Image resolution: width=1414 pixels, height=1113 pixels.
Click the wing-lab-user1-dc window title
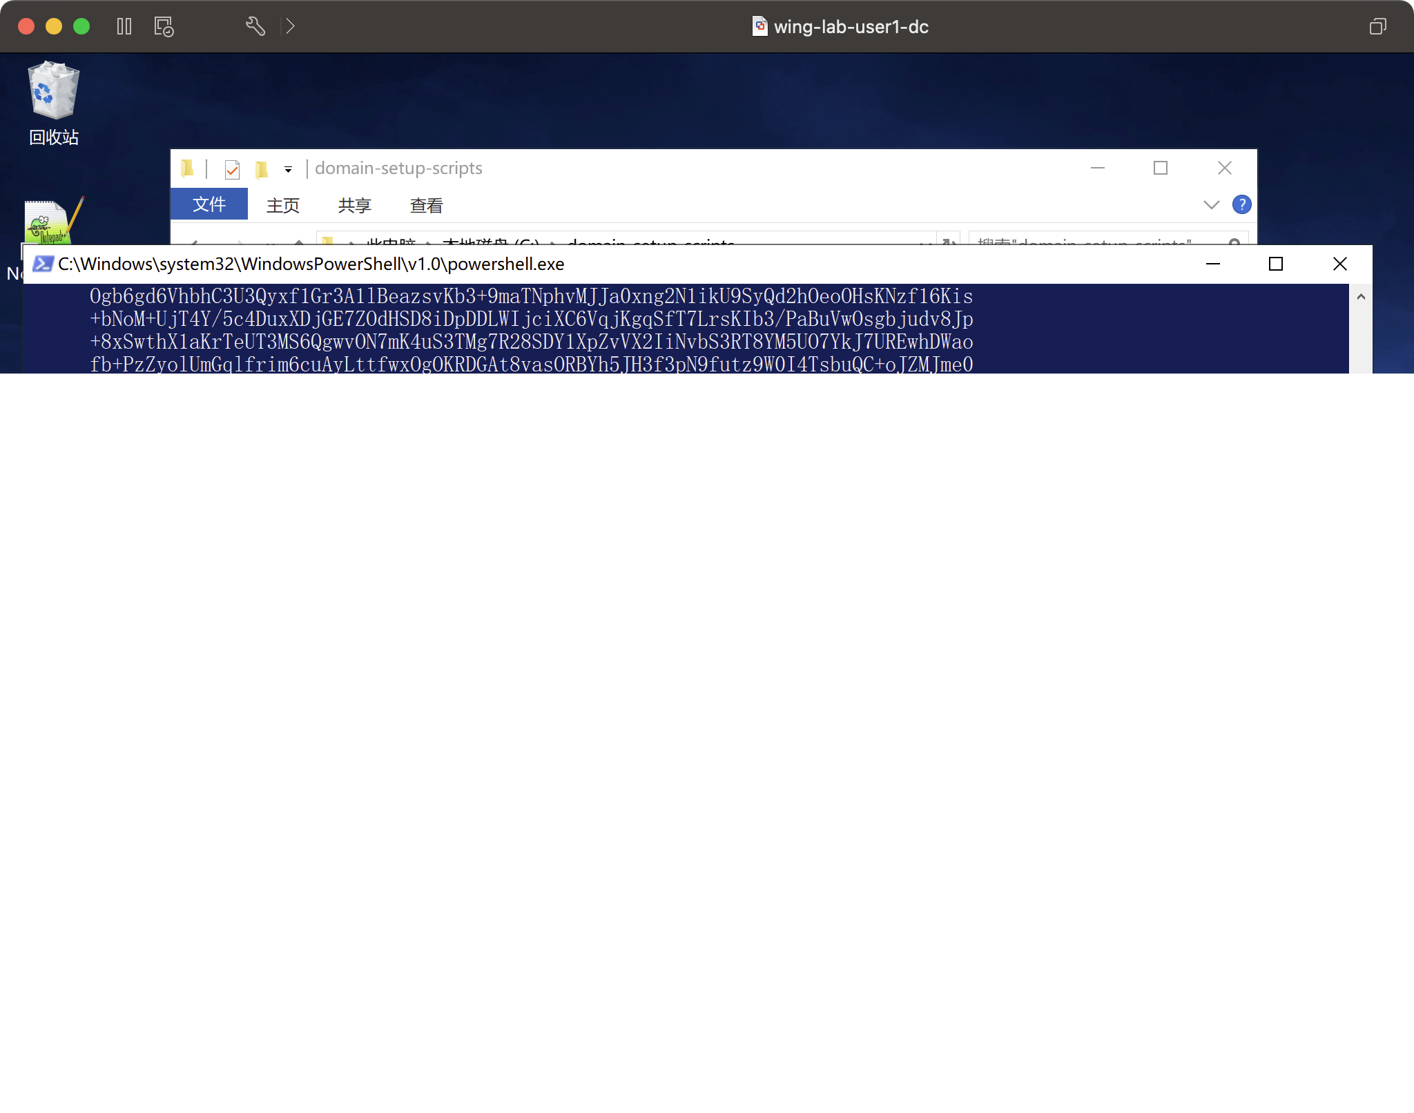(x=851, y=26)
